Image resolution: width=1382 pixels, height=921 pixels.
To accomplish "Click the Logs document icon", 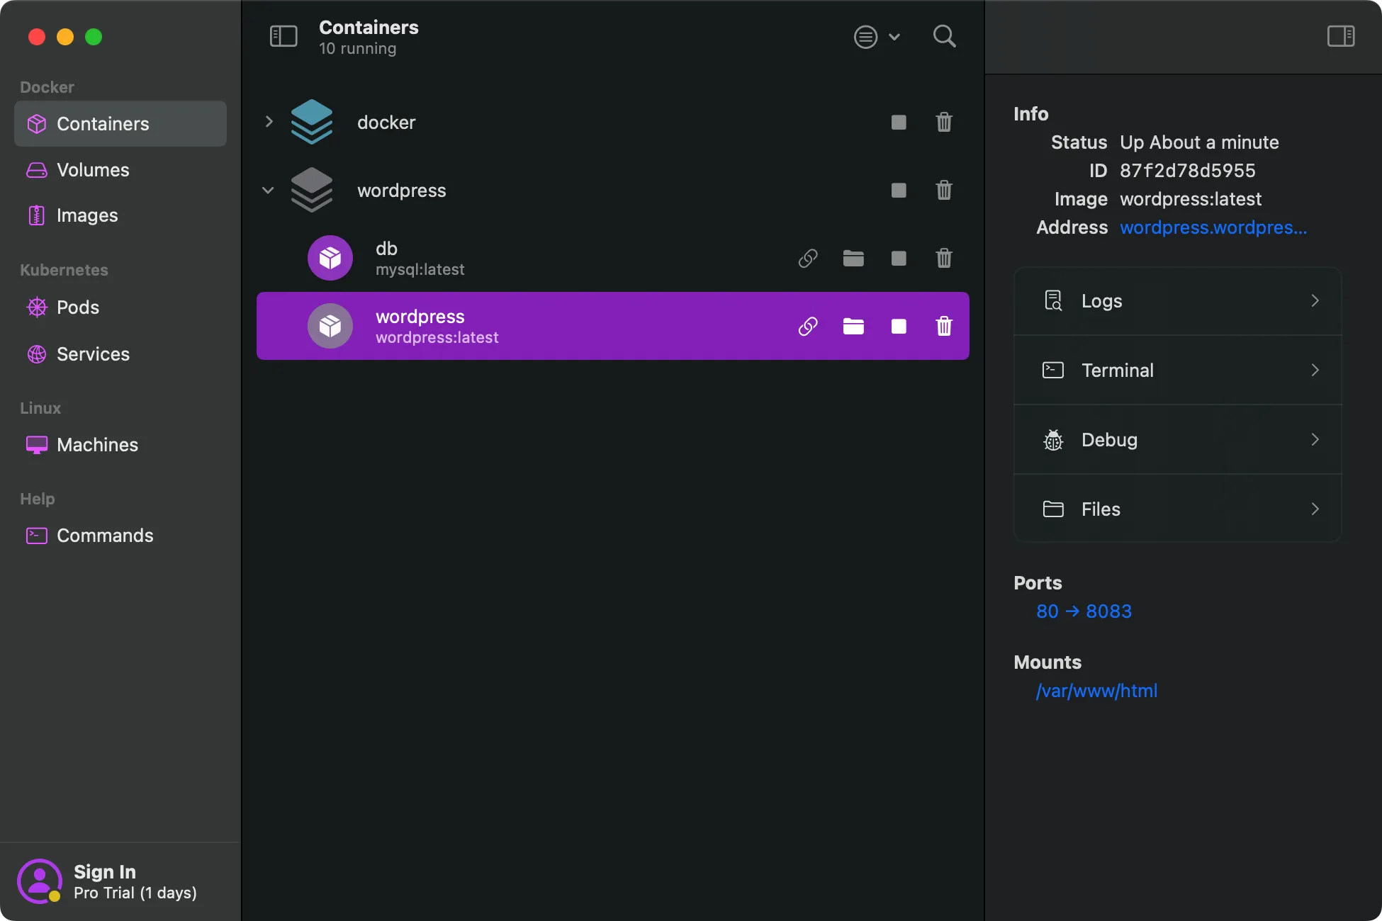I will 1053,301.
